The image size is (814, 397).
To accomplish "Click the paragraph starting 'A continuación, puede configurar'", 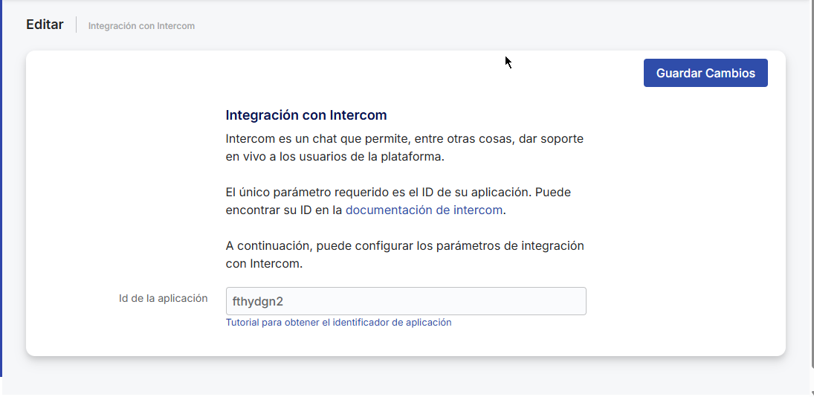I will [404, 254].
